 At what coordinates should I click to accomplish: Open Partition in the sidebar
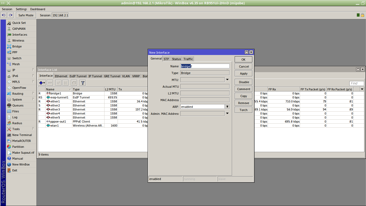(x=21, y=147)
